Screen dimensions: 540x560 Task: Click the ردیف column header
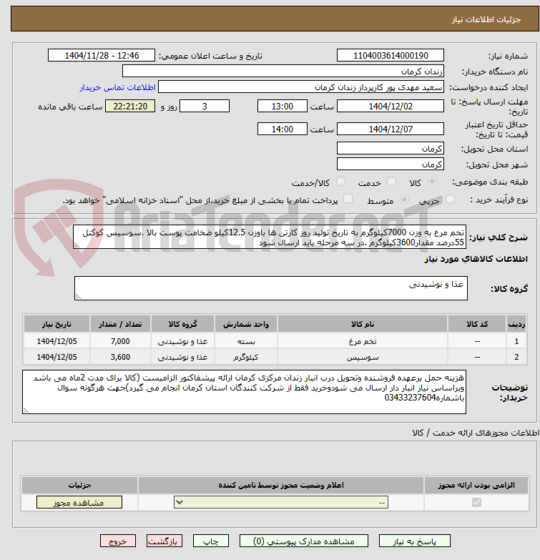(516, 324)
